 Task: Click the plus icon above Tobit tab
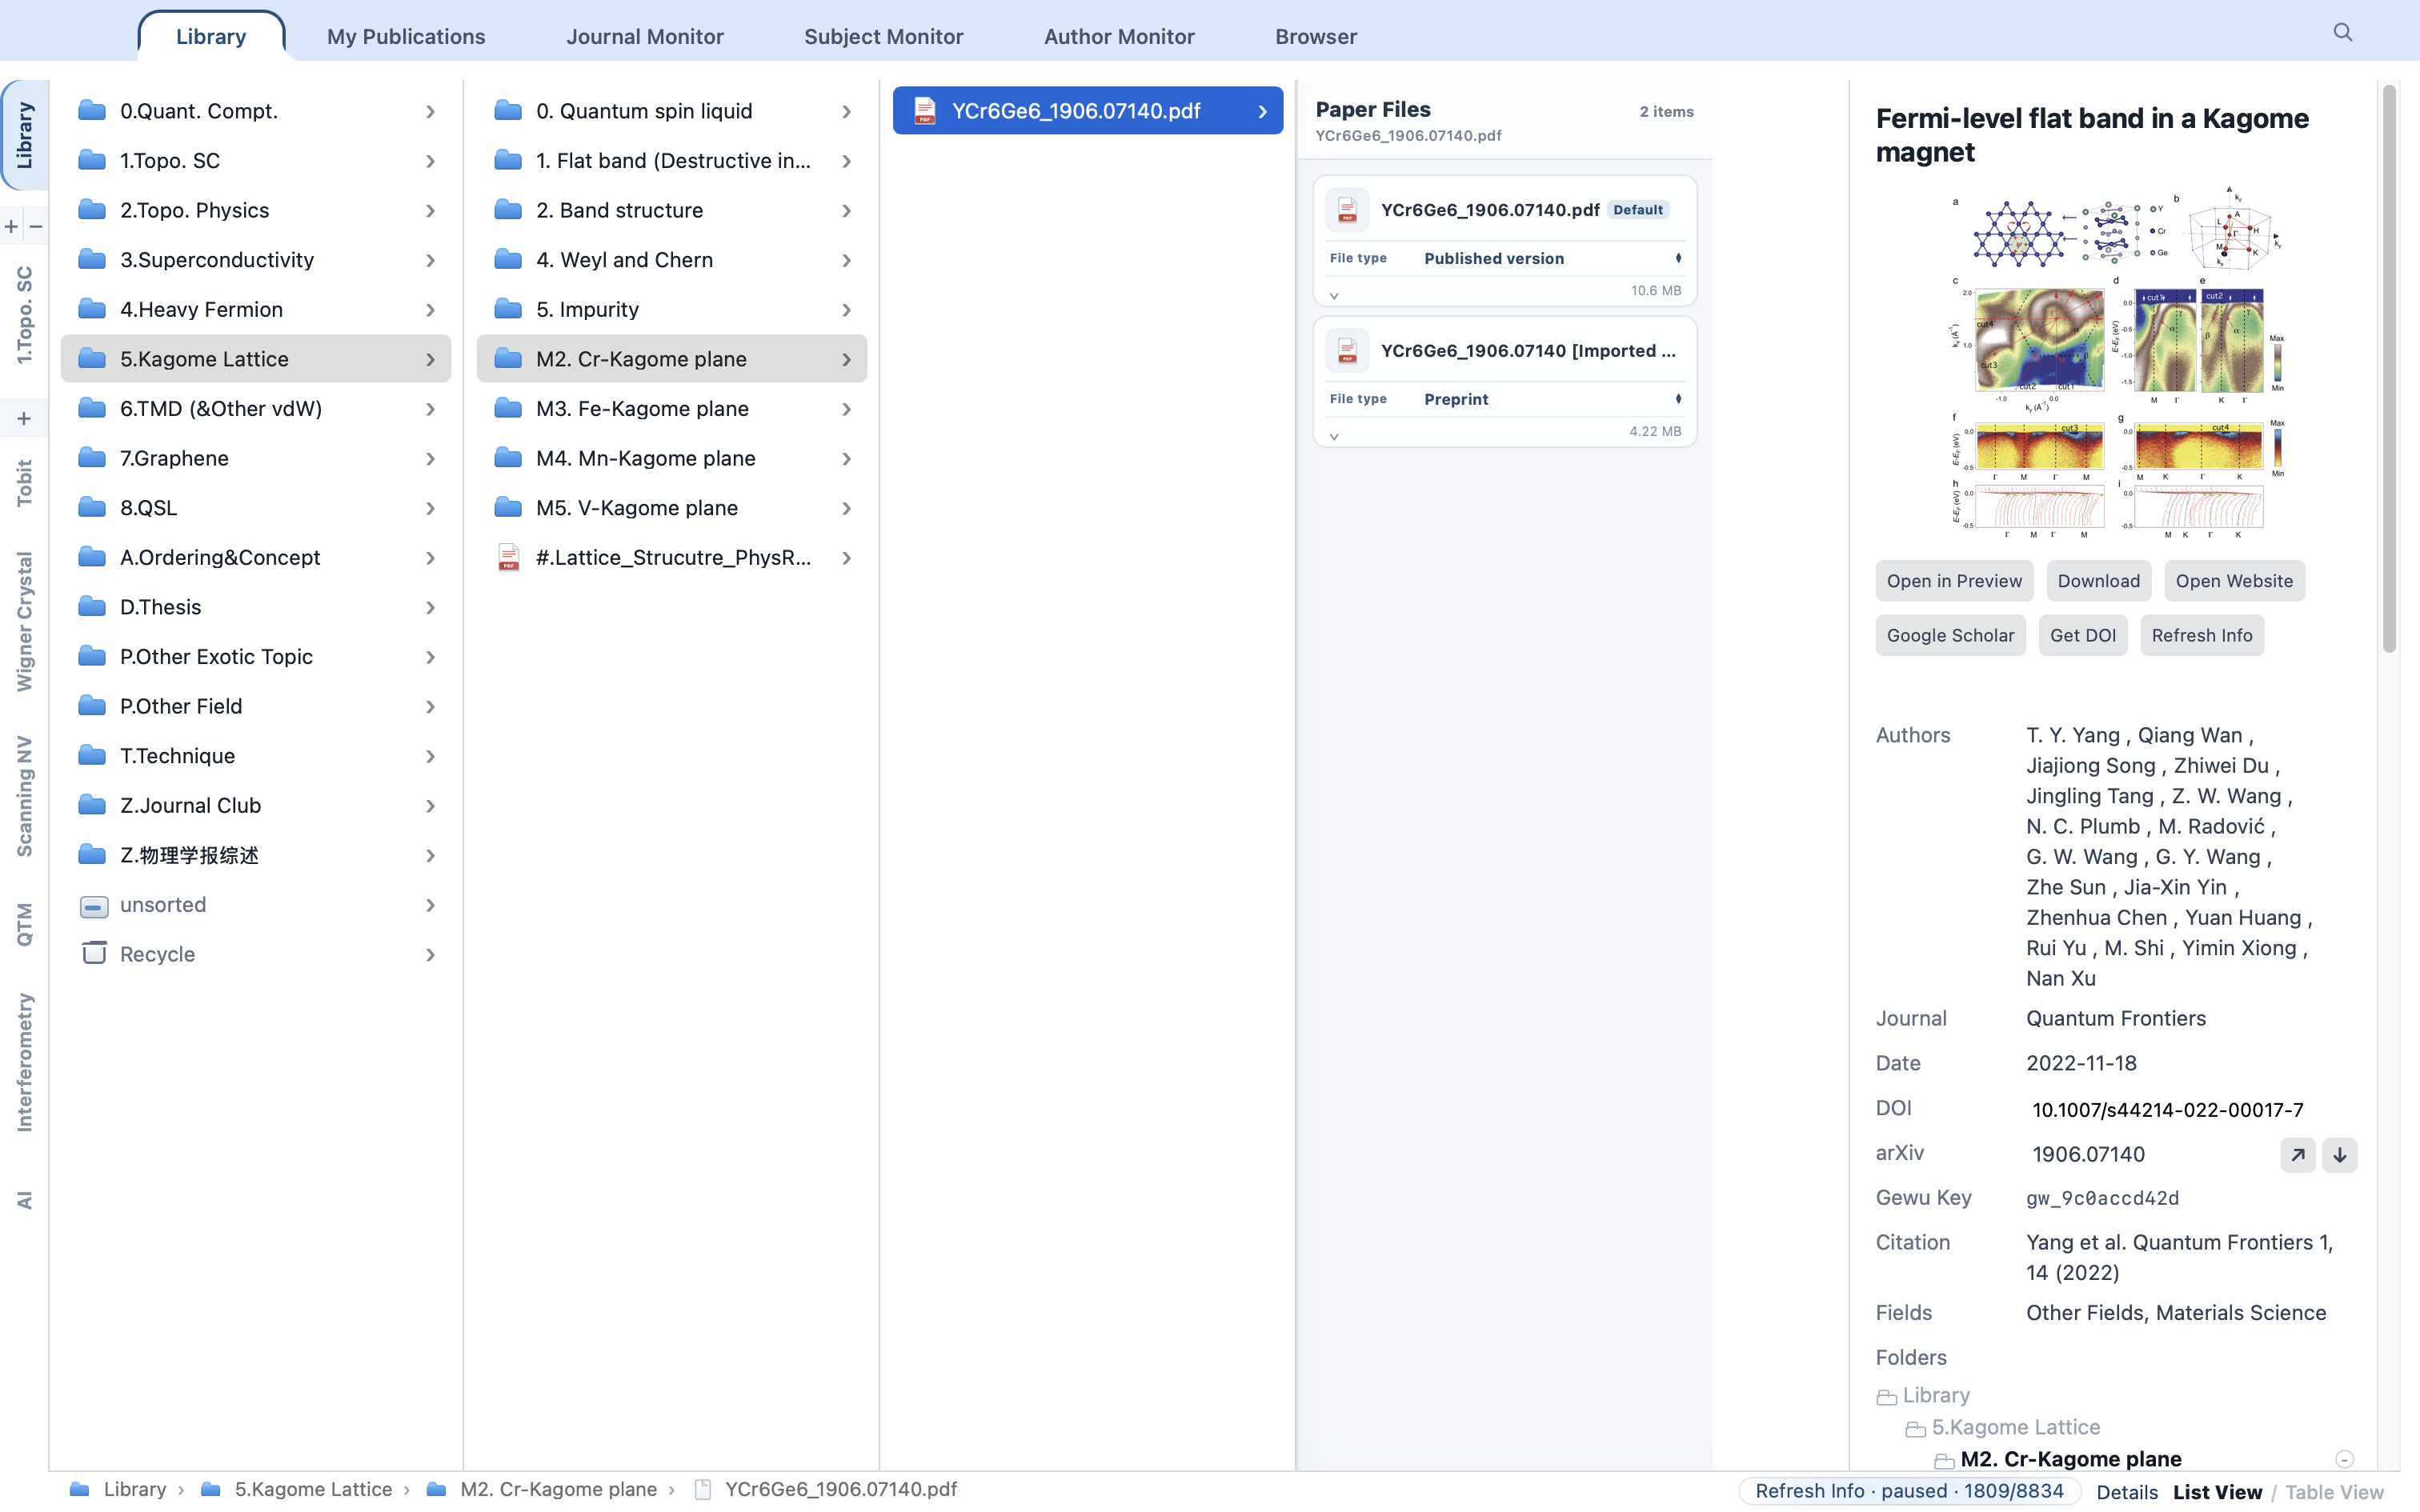(24, 419)
